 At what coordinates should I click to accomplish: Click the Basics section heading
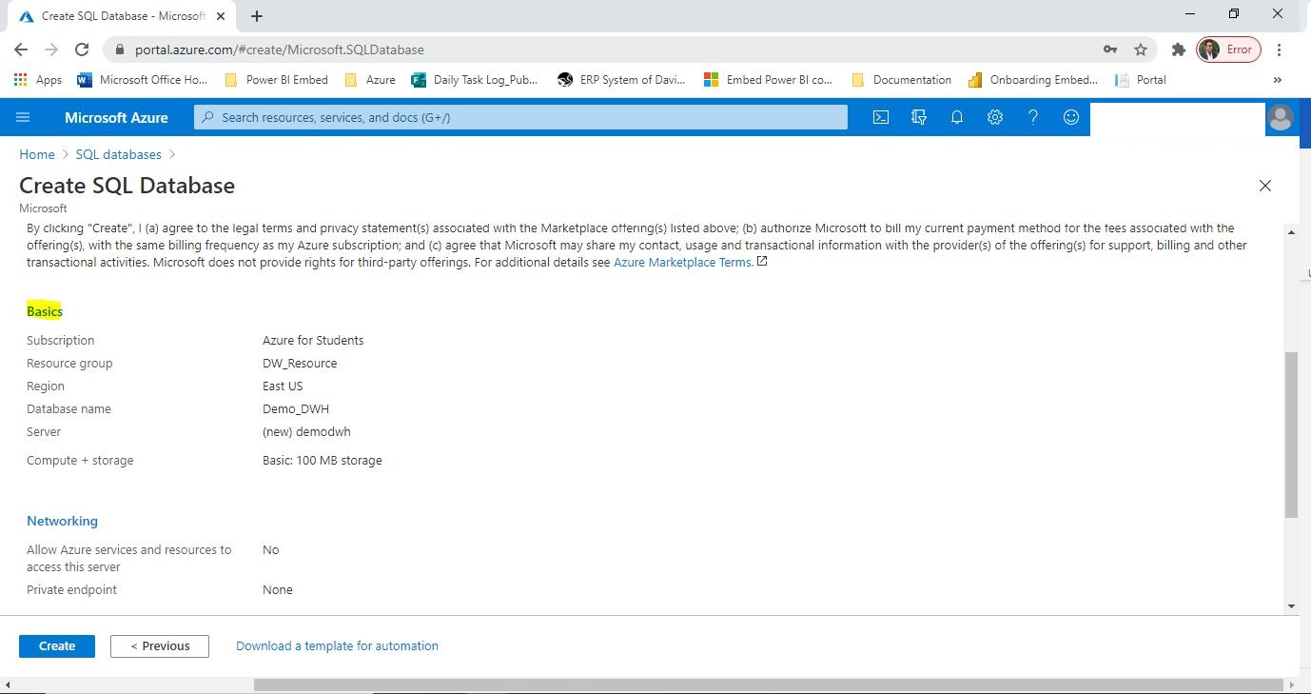pyautogui.click(x=45, y=311)
